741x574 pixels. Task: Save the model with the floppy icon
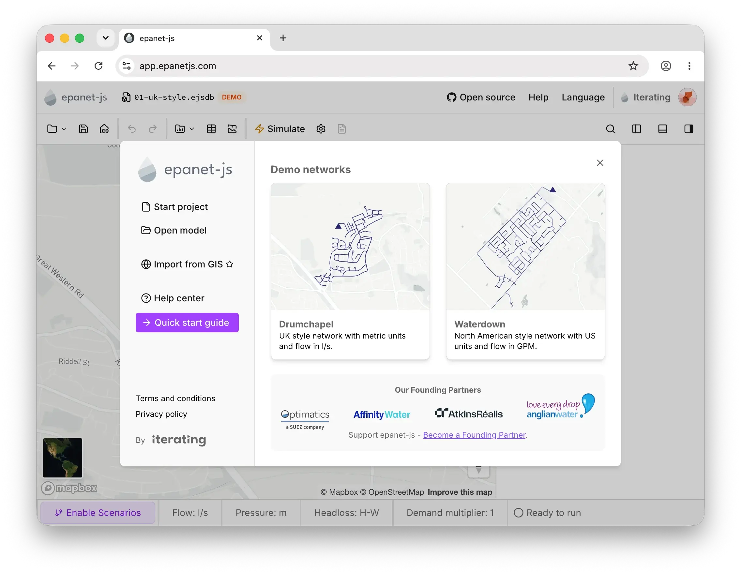(83, 129)
